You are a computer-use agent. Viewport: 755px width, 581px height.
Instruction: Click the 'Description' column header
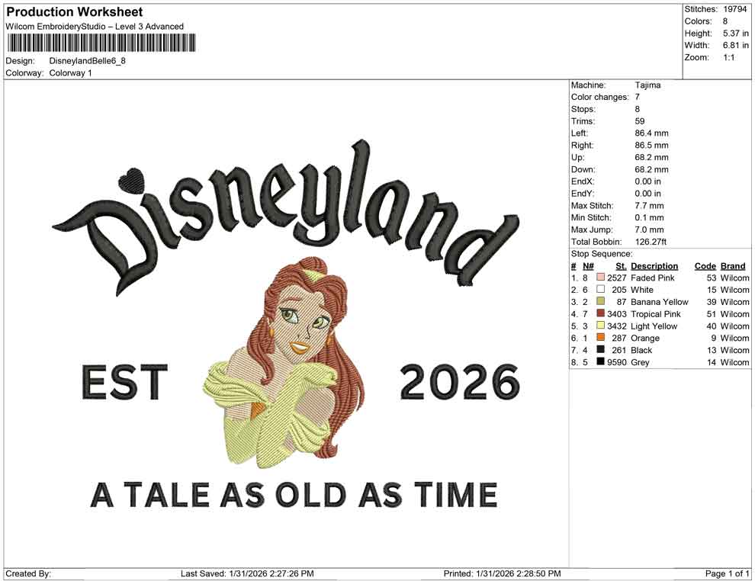click(654, 266)
